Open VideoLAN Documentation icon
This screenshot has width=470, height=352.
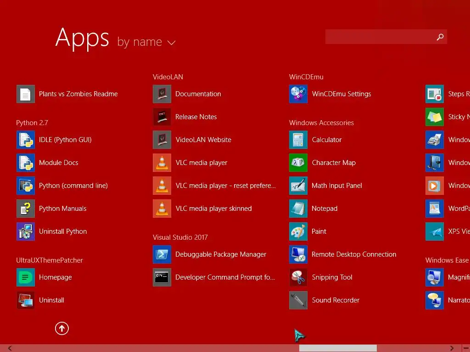coord(162,94)
